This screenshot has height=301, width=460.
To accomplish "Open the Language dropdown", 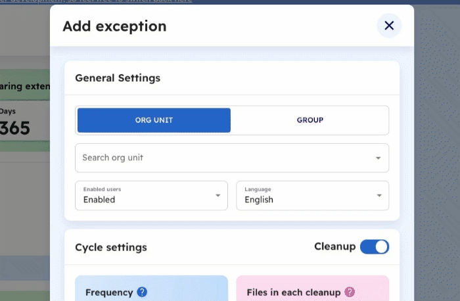I will (x=312, y=195).
